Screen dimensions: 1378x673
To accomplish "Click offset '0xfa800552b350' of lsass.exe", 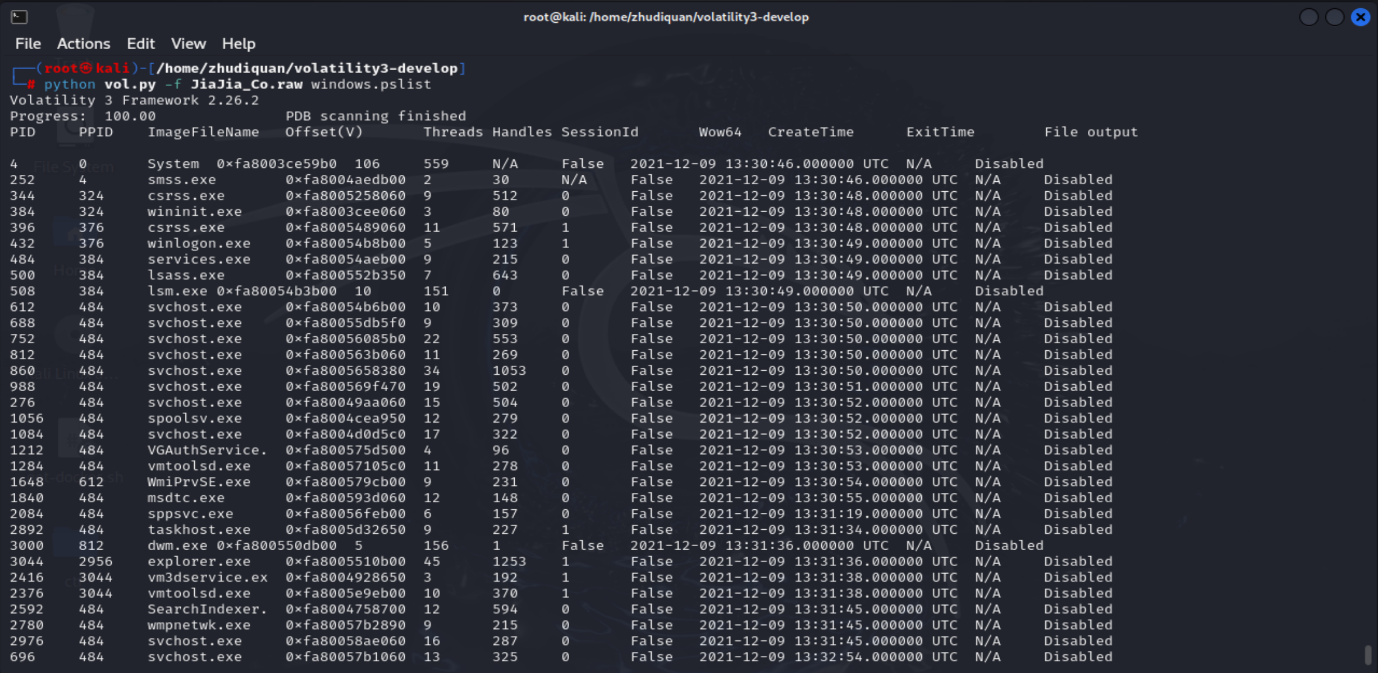I will point(345,275).
